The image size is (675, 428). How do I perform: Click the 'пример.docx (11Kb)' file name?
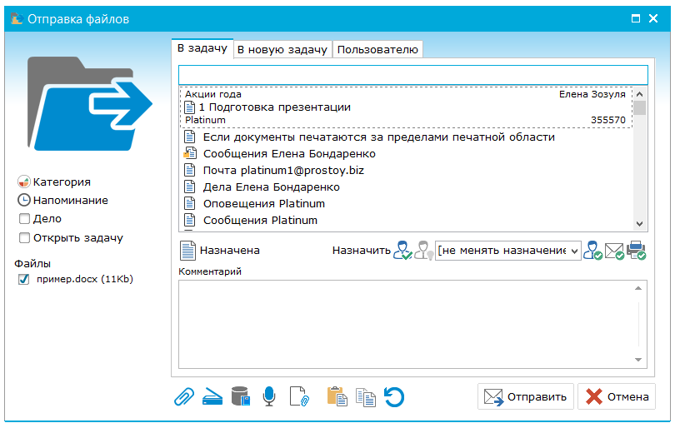[85, 279]
